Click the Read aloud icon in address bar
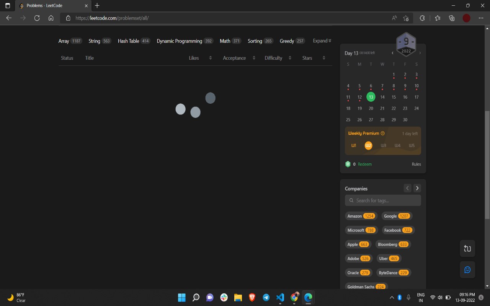 (394, 18)
